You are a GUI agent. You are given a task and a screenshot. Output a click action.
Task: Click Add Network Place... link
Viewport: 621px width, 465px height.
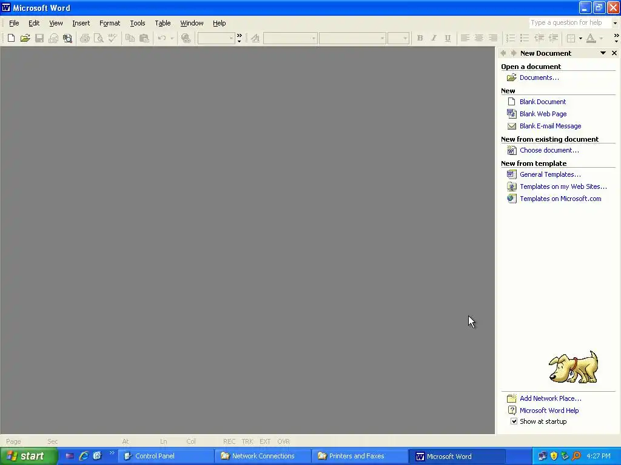551,398
